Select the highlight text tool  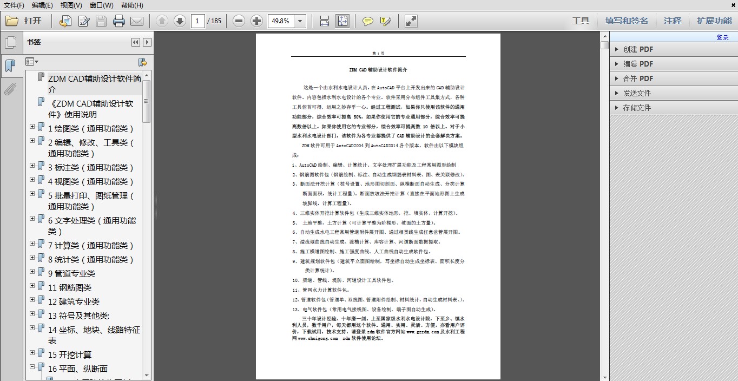[x=385, y=21]
